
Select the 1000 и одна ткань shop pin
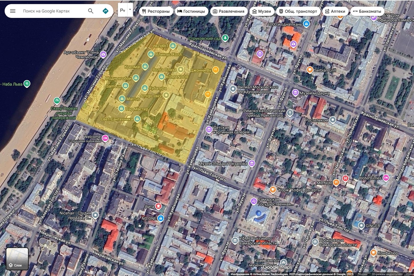[306, 24]
